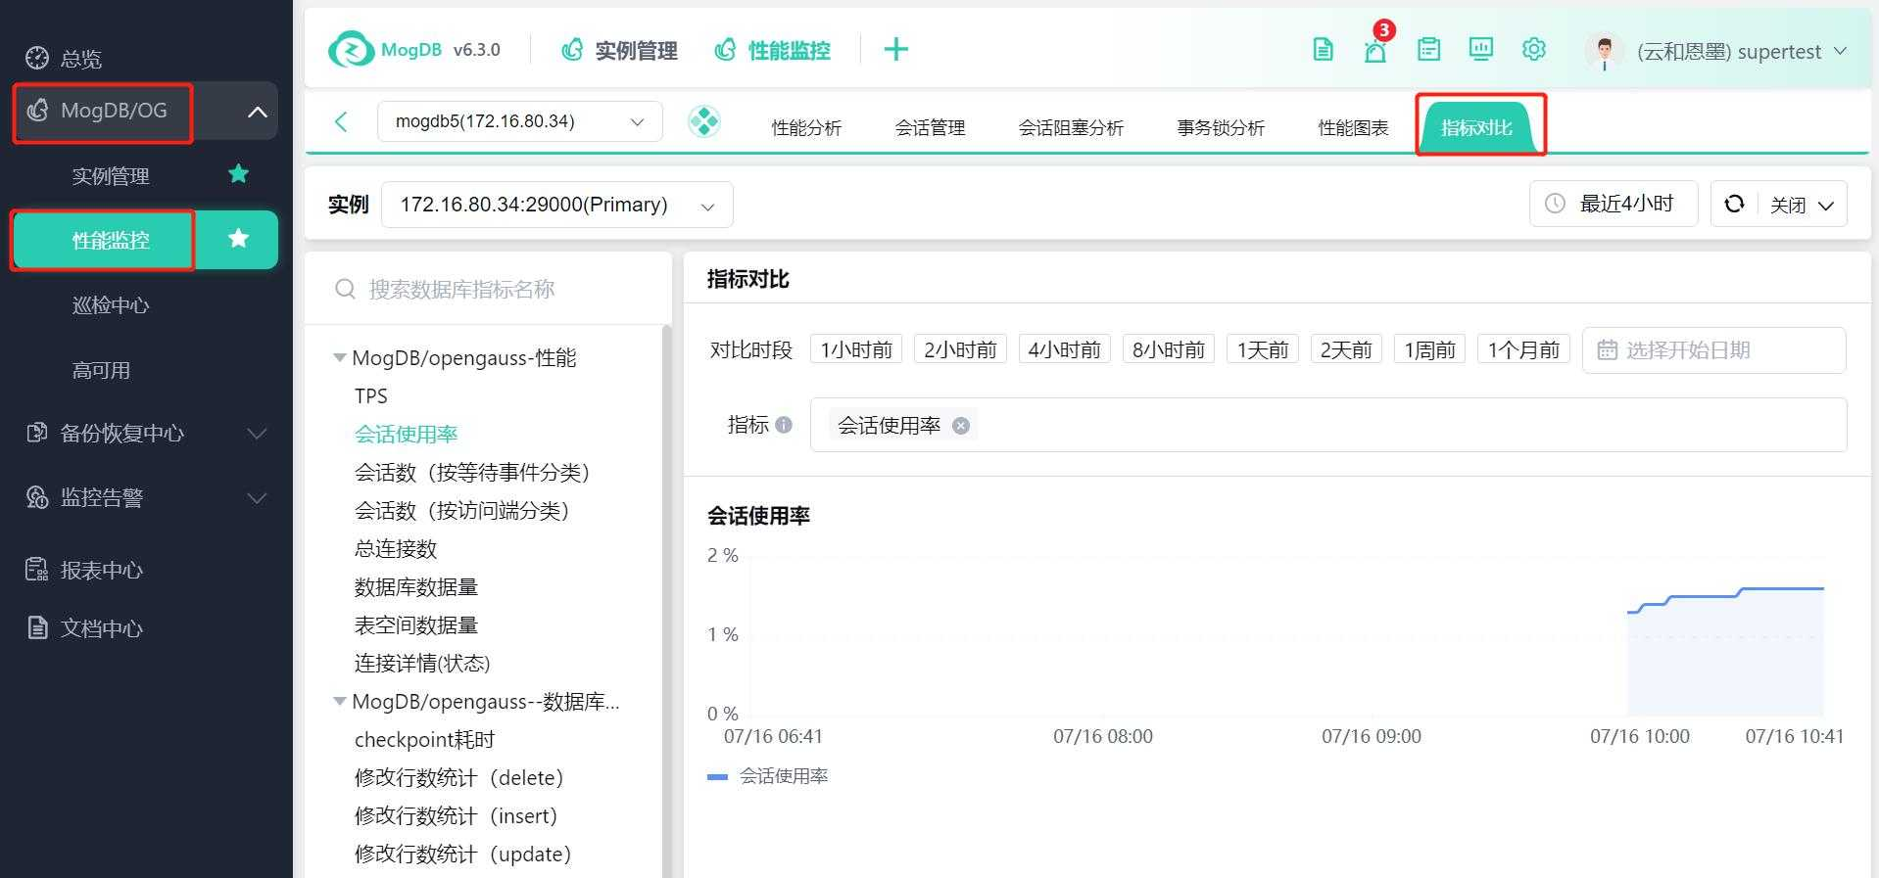The height and width of the screenshot is (878, 1879).
Task: Select the 指标对比 tab
Action: [1476, 127]
